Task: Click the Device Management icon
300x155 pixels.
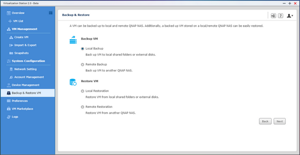Action: point(9,85)
